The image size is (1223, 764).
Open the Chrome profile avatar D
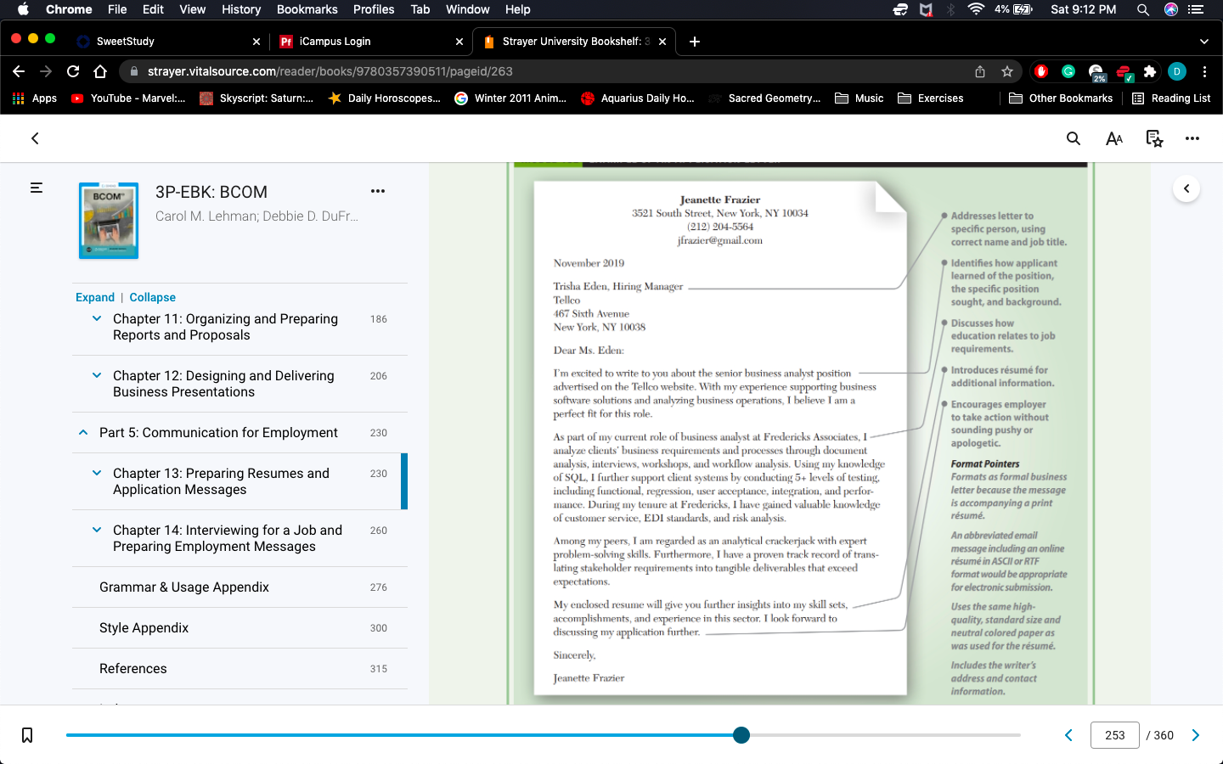(1177, 71)
